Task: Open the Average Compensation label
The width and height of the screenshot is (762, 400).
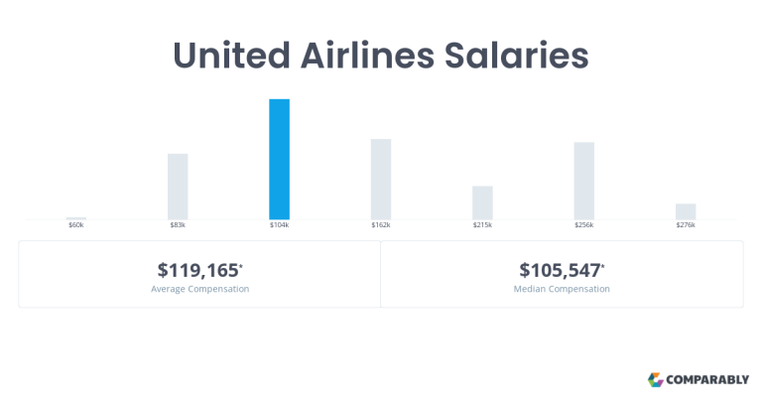Action: click(199, 289)
